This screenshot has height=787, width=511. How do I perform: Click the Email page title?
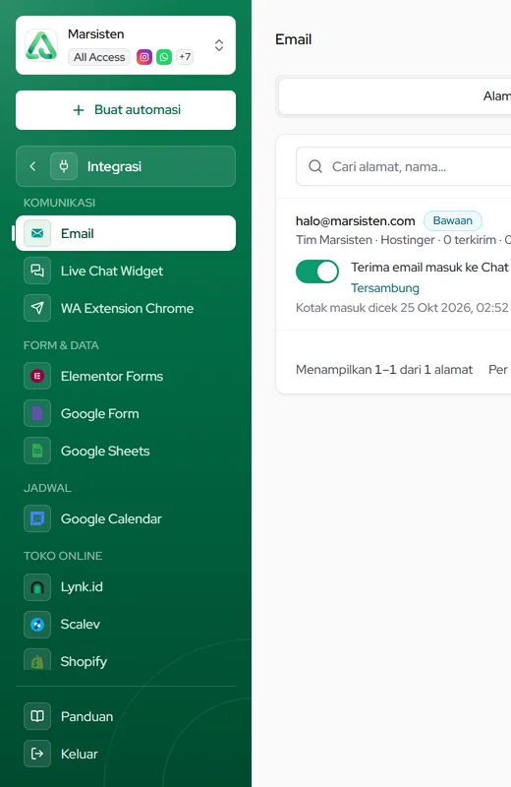tap(294, 39)
